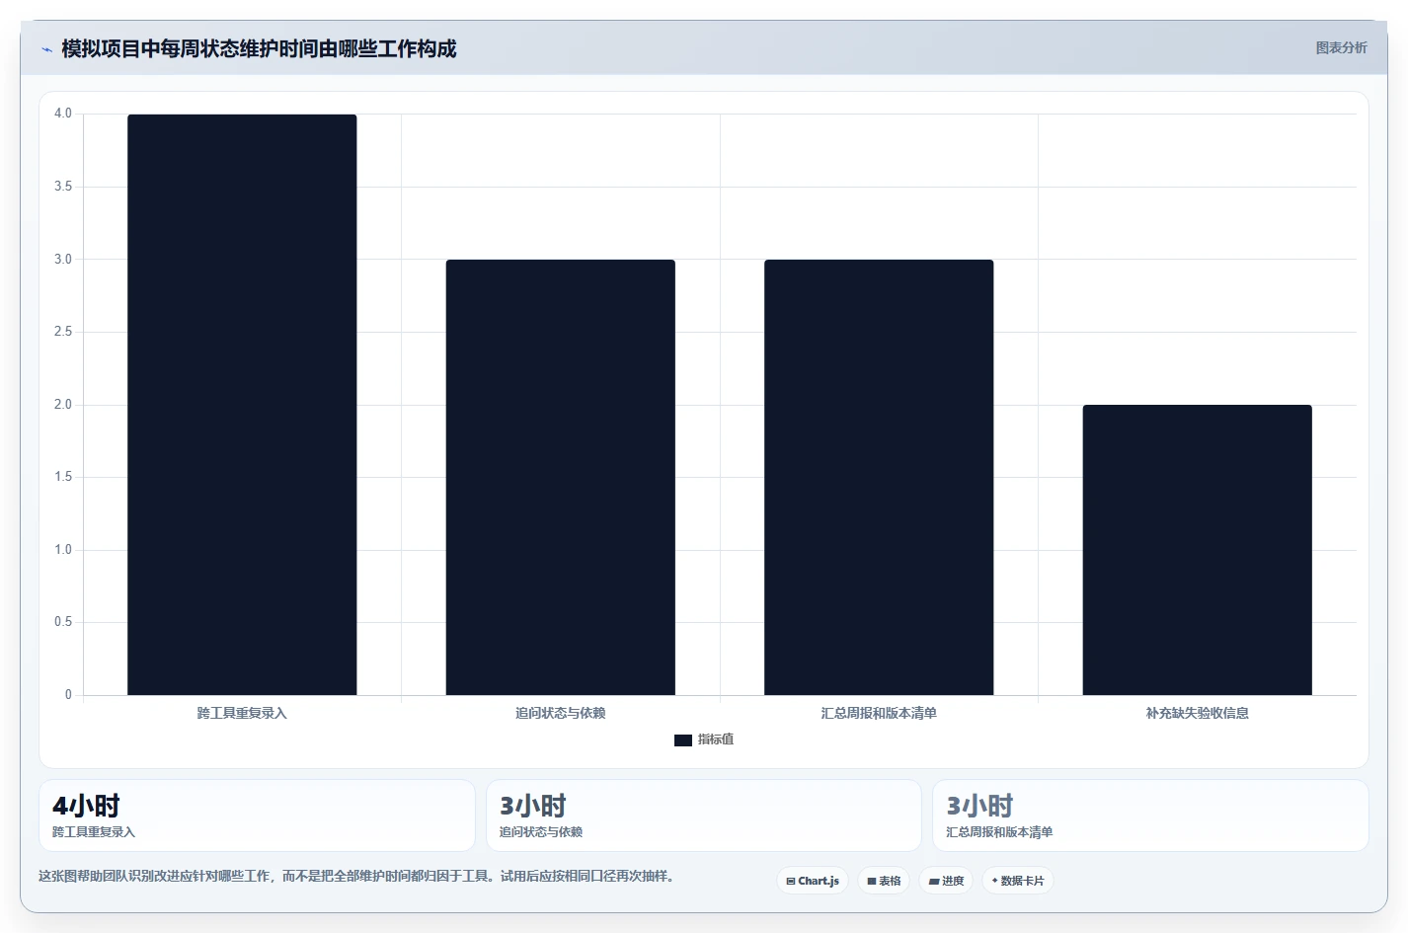Click the 2.0 y-axis tick label

[x=63, y=405]
